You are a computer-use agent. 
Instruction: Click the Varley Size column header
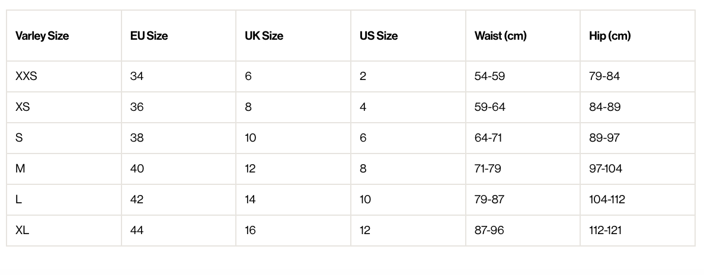[42, 36]
